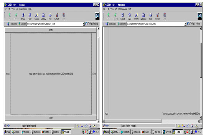This screenshot has width=206, height=139.
Task: Click Print icon in the 1024_1.htm window
Action: coord(50,16)
